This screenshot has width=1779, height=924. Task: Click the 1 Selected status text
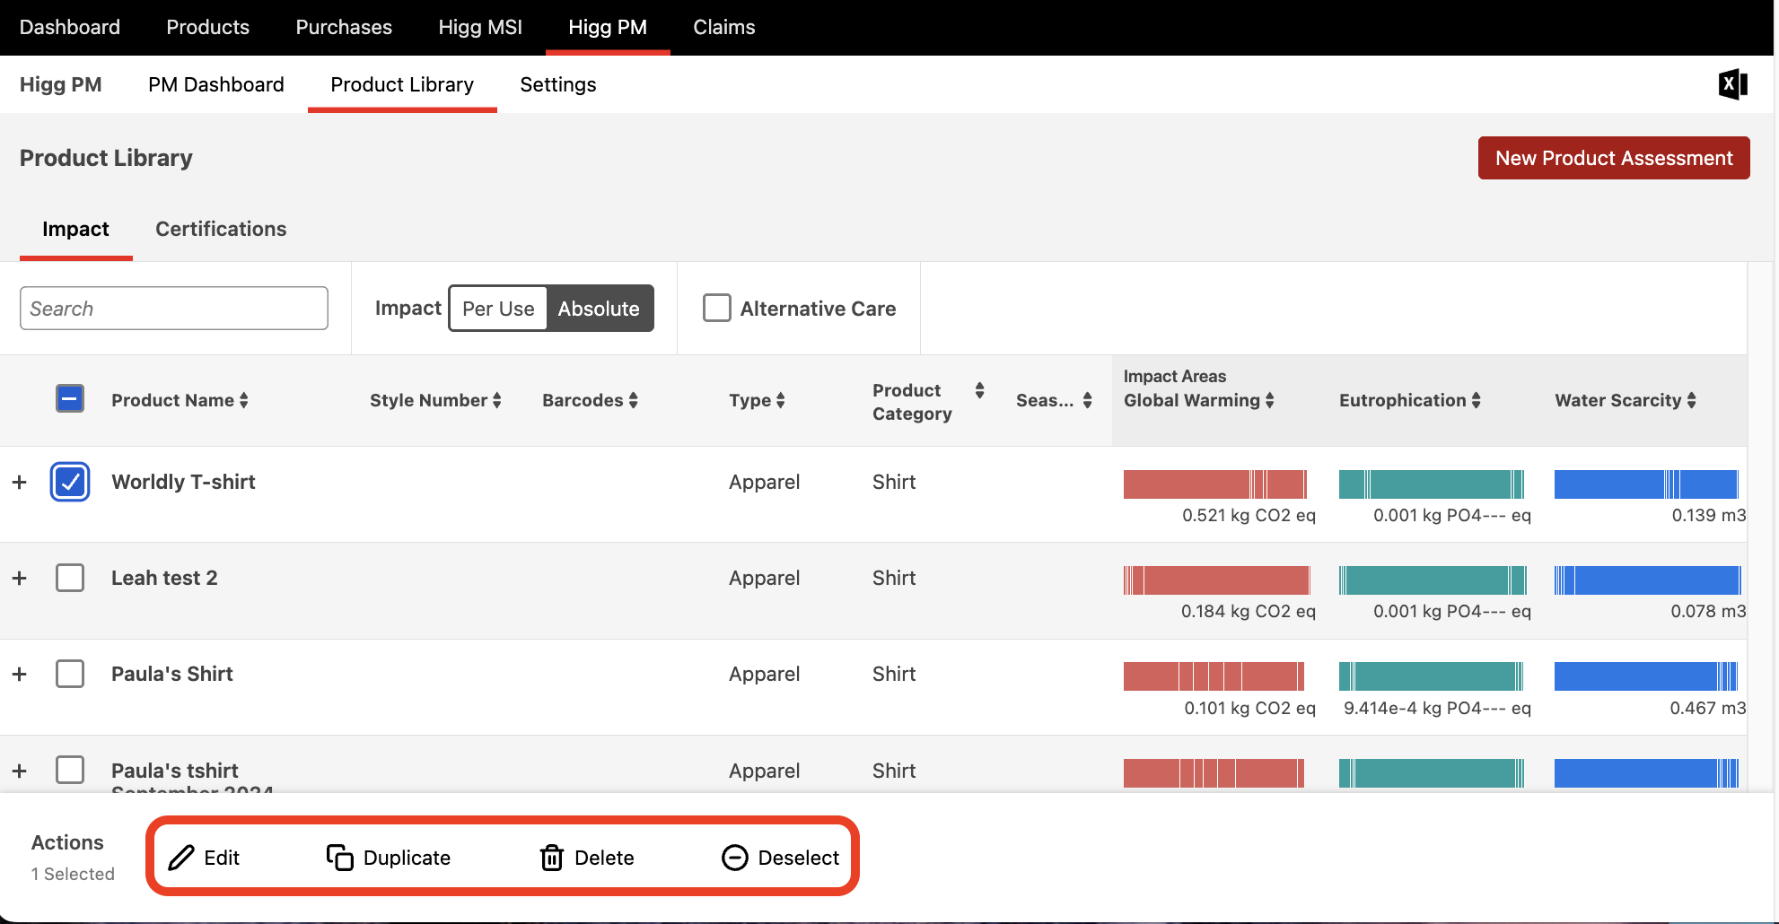pyautogui.click(x=73, y=874)
